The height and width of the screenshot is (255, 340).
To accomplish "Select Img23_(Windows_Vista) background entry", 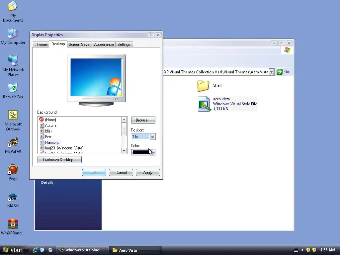I will 64,148.
